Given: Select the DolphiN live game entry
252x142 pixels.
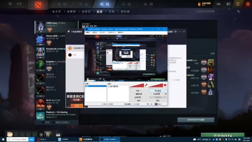Looking at the screenshot, I should (x=56, y=66).
